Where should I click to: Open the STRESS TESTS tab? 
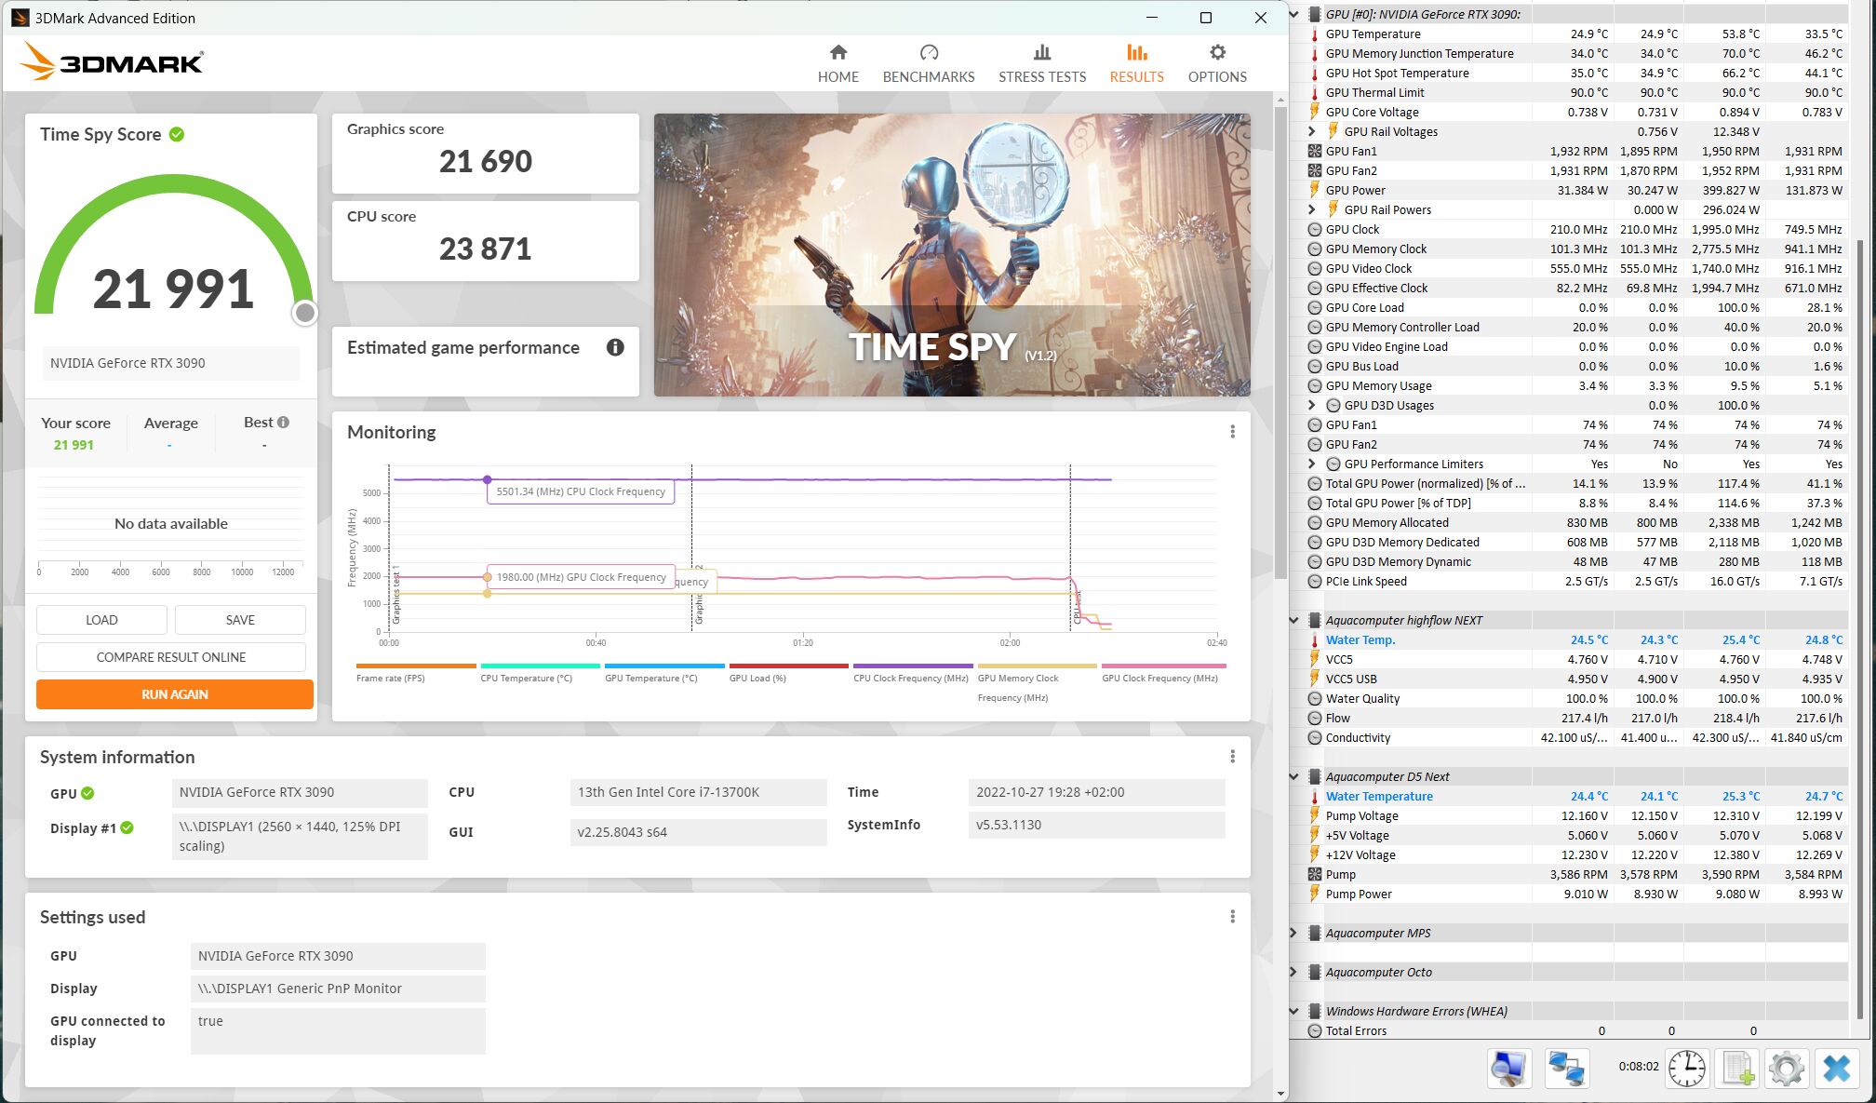click(1042, 64)
